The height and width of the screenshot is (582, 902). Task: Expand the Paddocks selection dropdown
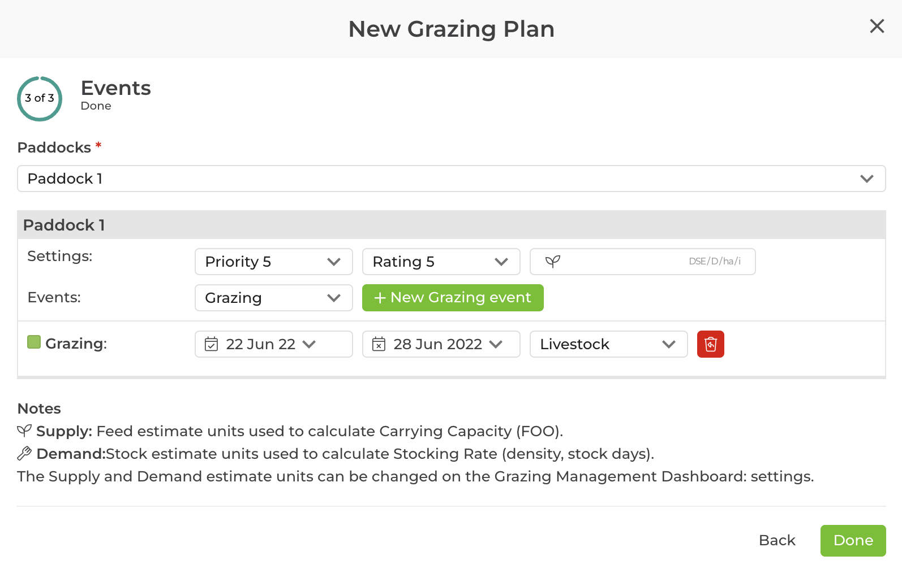[x=866, y=179]
